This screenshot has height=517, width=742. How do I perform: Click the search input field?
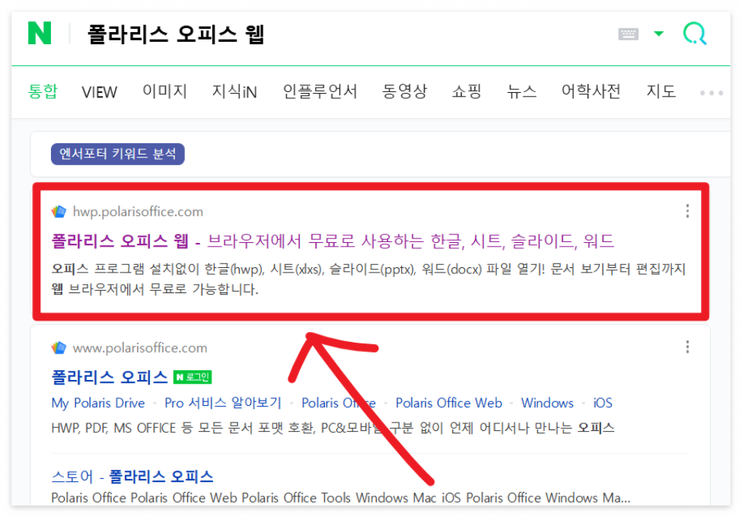(x=304, y=34)
